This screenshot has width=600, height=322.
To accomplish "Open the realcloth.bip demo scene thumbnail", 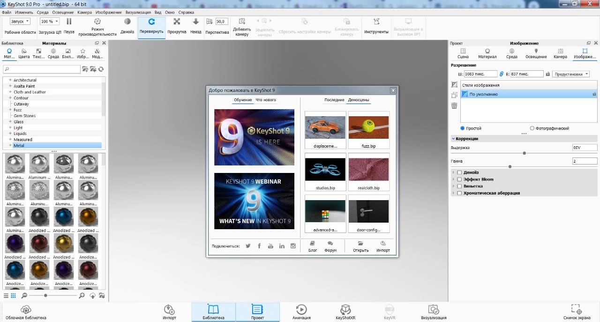I will tap(368, 172).
